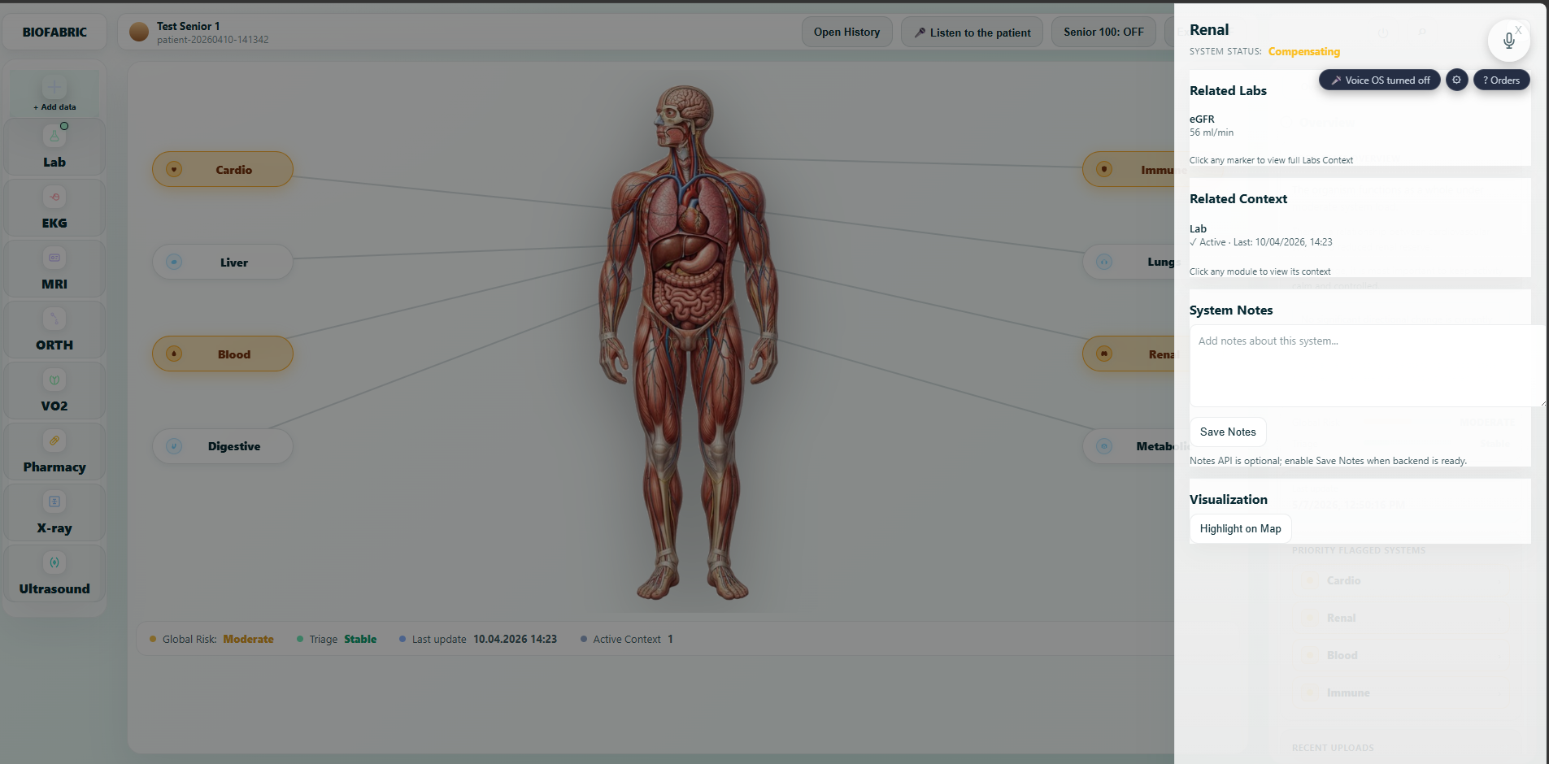This screenshot has height=764, width=1549.
Task: Click the Compensating system status text
Action: pyautogui.click(x=1303, y=51)
